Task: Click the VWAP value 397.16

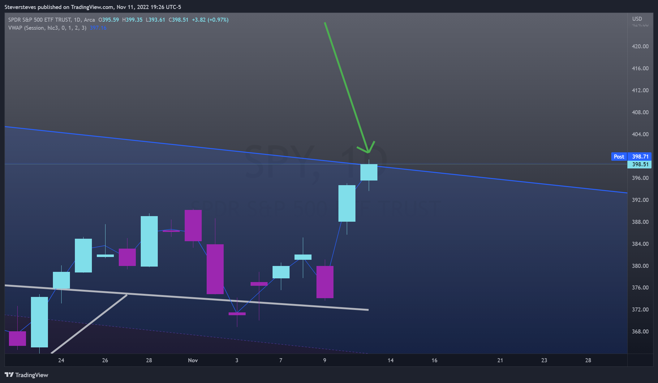Action: click(98, 28)
